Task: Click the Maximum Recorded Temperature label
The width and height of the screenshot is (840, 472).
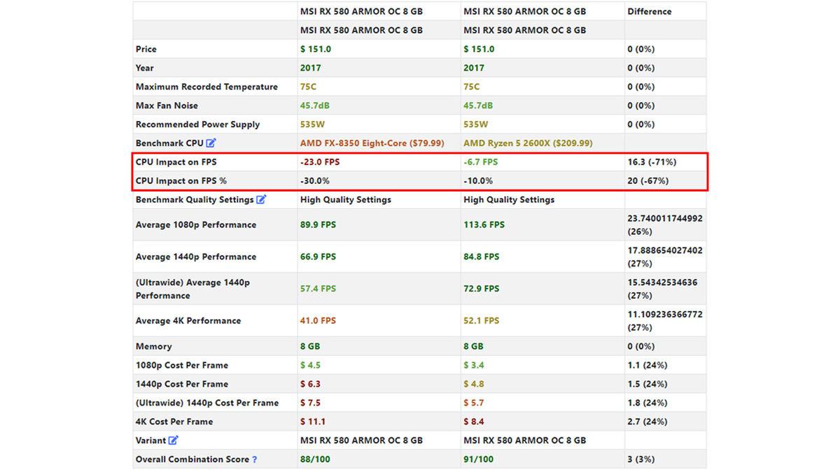Action: [x=206, y=87]
